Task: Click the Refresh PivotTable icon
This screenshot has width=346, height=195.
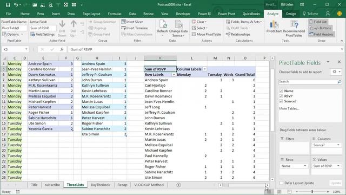Action: point(163,24)
